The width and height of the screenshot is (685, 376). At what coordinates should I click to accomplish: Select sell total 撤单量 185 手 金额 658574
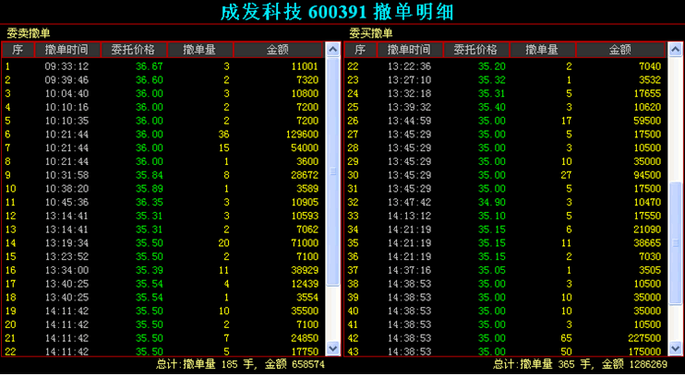pos(241,364)
